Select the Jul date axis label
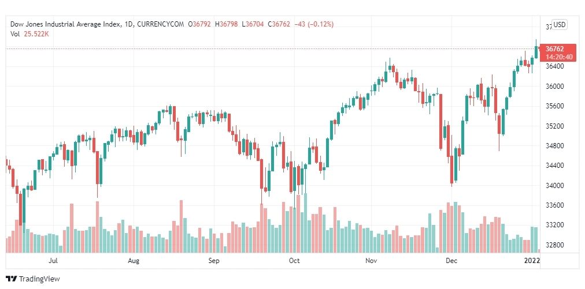Image resolution: width=585 pixels, height=289 pixels. coord(53,261)
